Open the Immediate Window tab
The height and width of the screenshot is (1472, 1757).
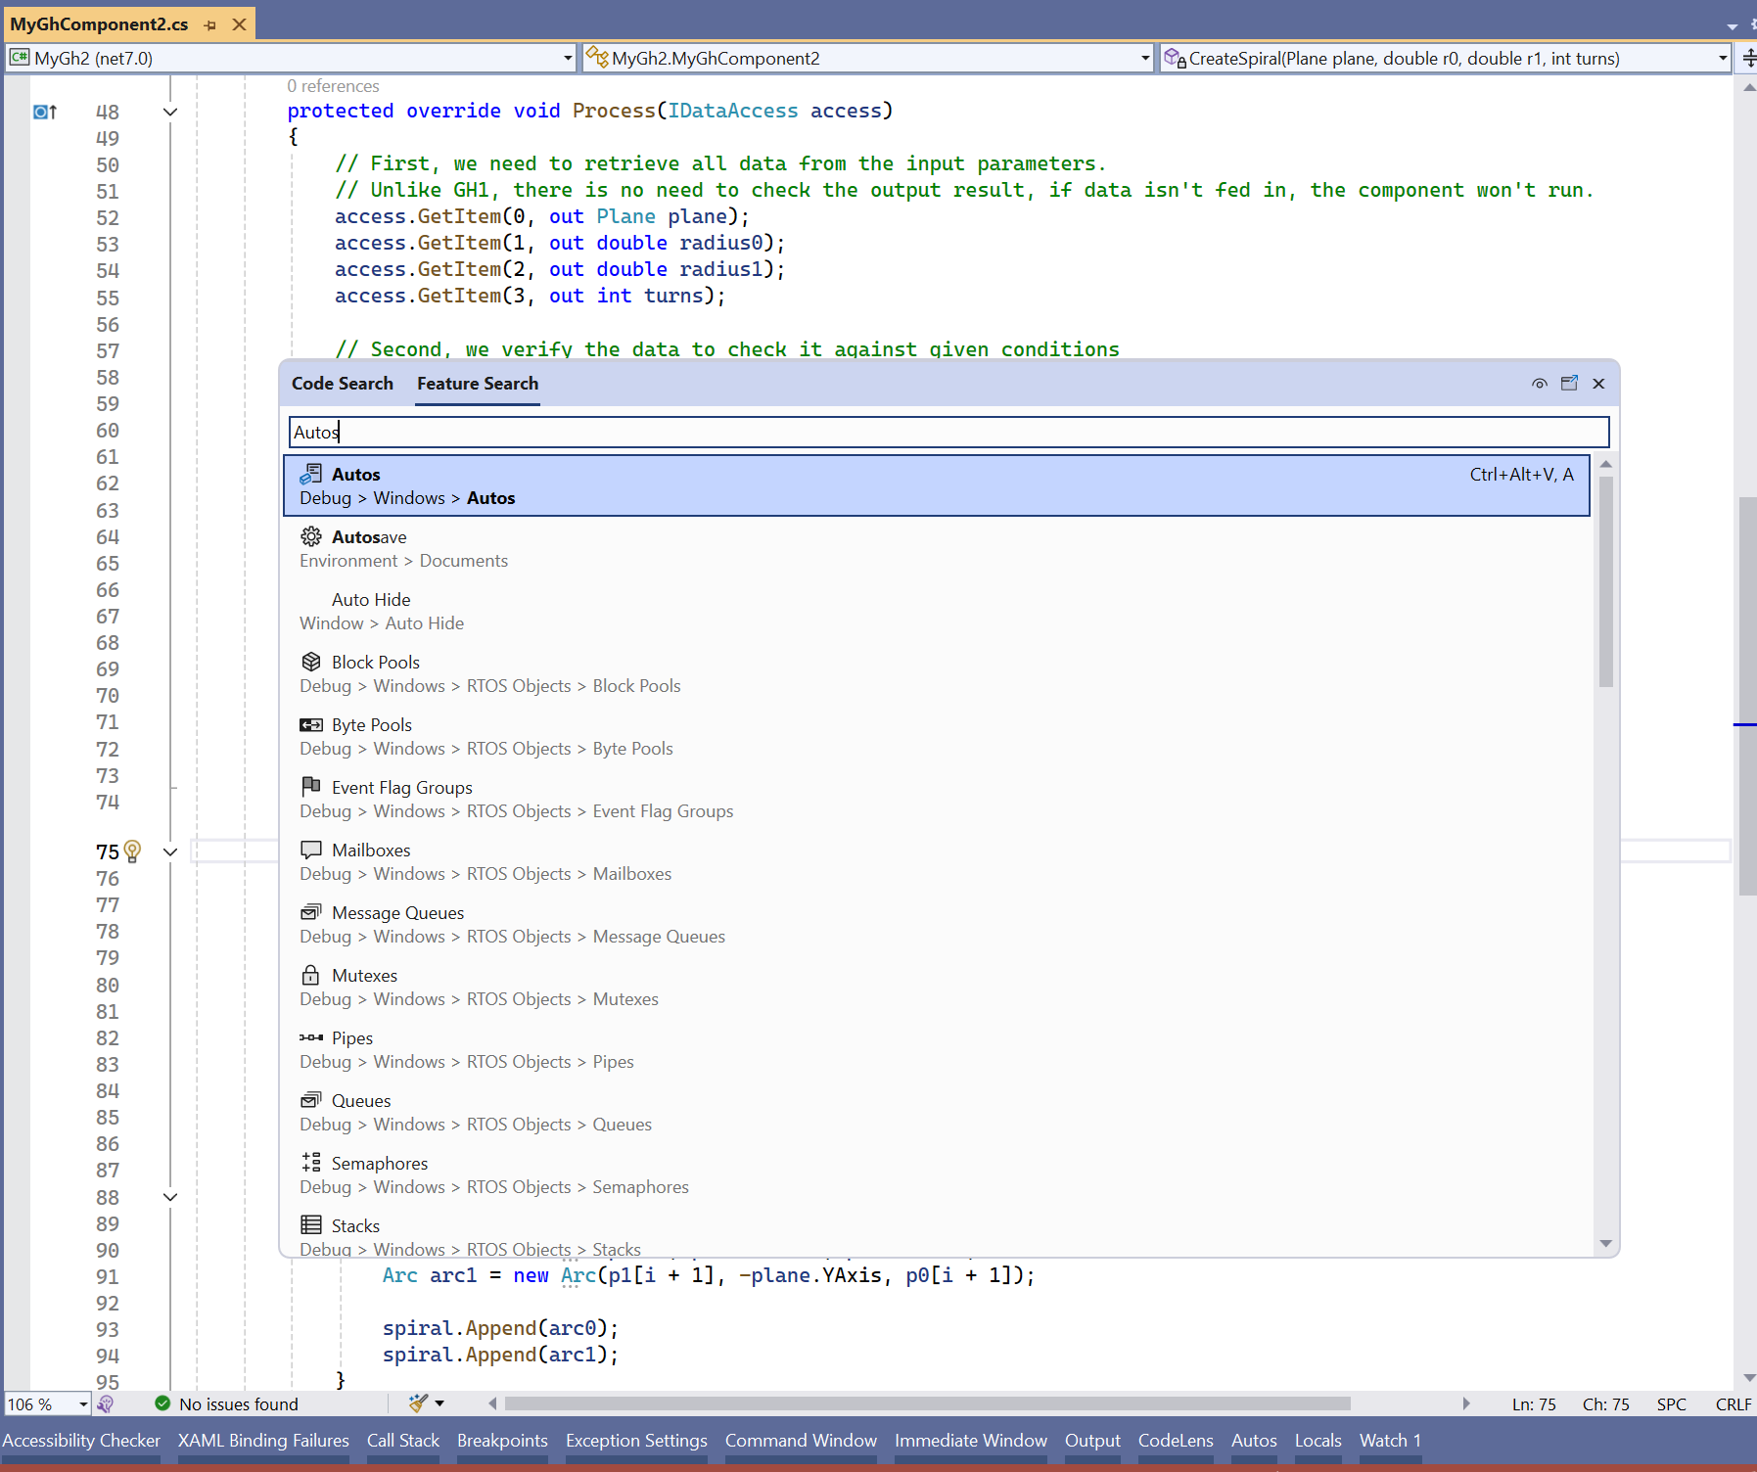tap(971, 1441)
